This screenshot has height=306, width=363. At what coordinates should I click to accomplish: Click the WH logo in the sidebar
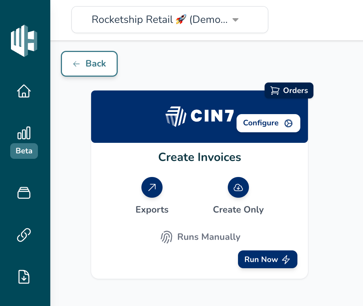coord(24,41)
